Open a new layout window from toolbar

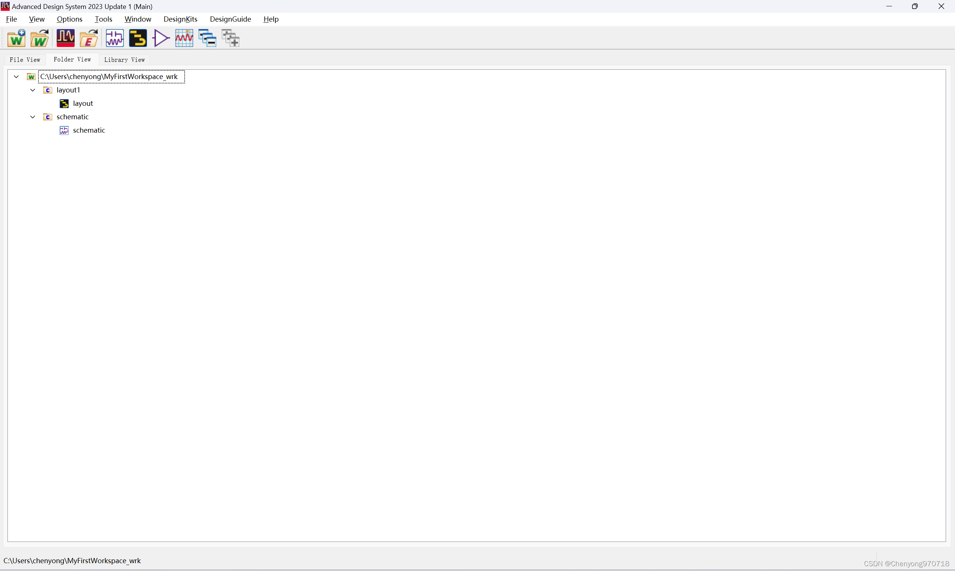click(138, 38)
